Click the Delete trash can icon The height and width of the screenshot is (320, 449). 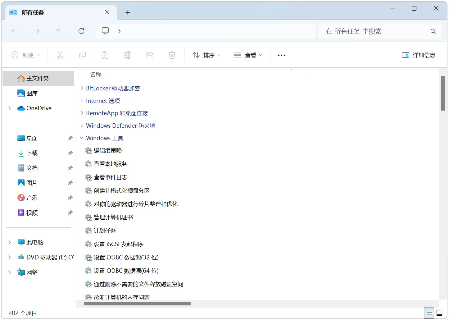pyautogui.click(x=172, y=55)
